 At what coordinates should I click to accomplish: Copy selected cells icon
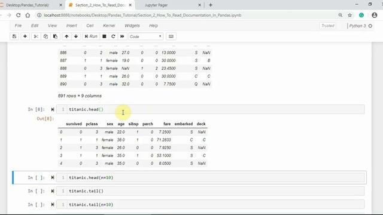(45, 36)
